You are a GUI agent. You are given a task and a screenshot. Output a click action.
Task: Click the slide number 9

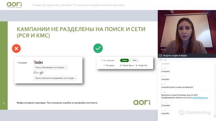coord(4,103)
